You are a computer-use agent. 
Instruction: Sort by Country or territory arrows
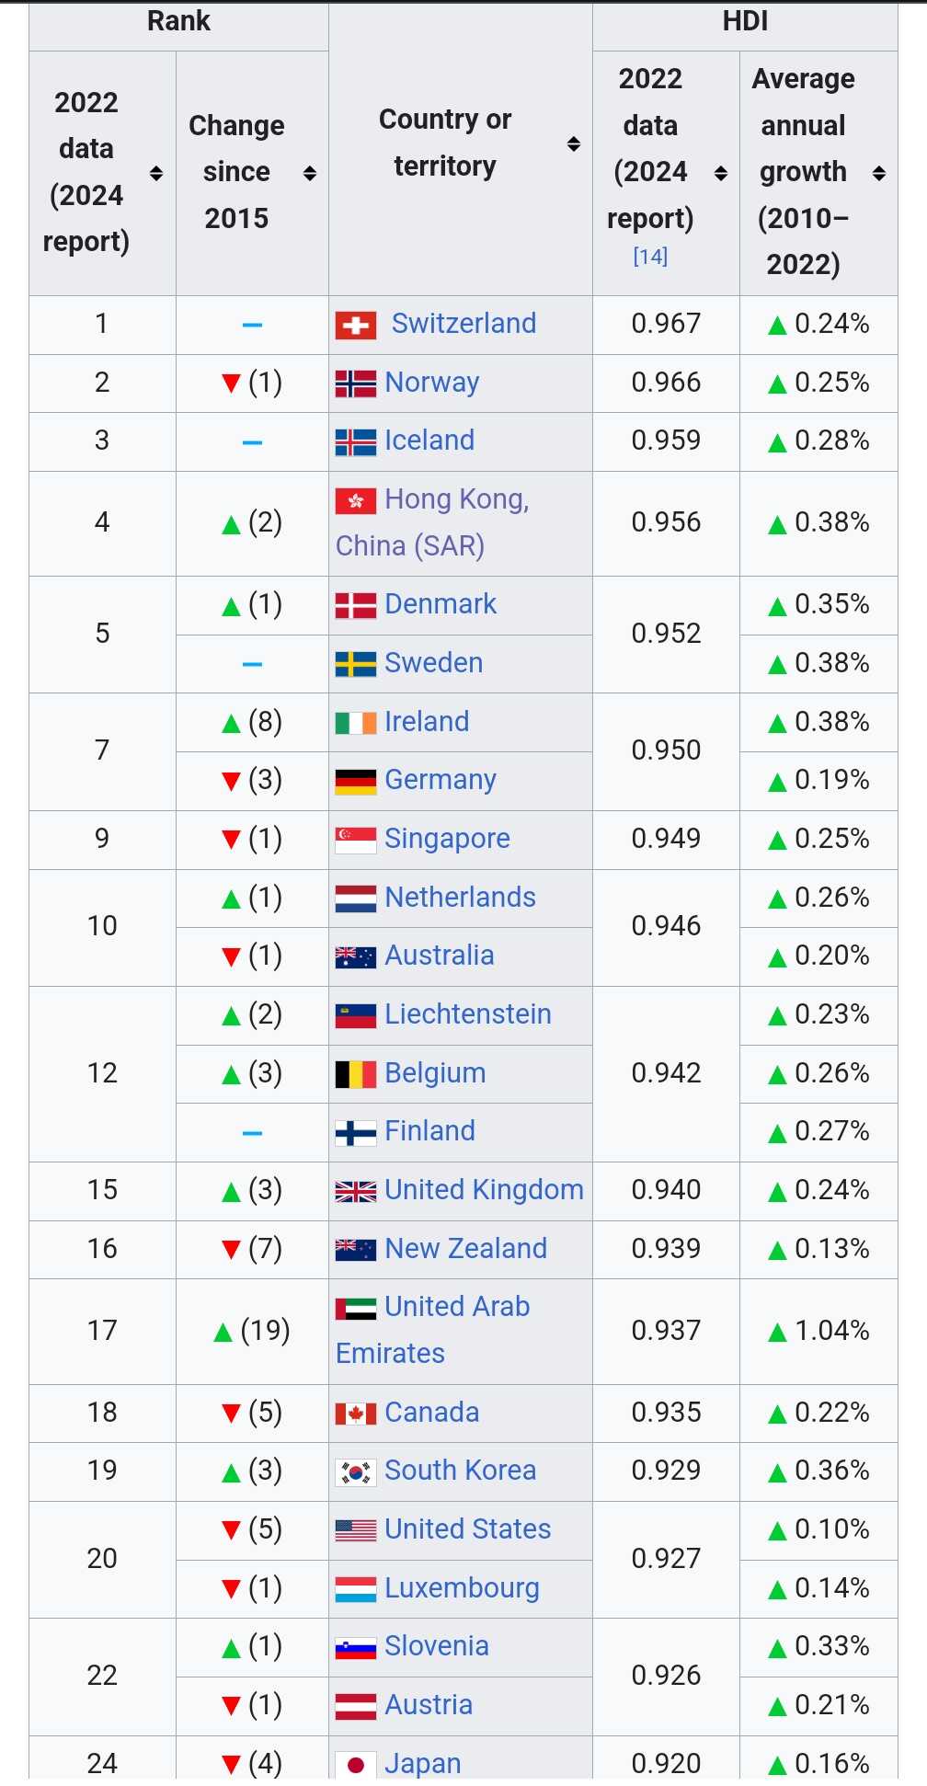click(574, 143)
